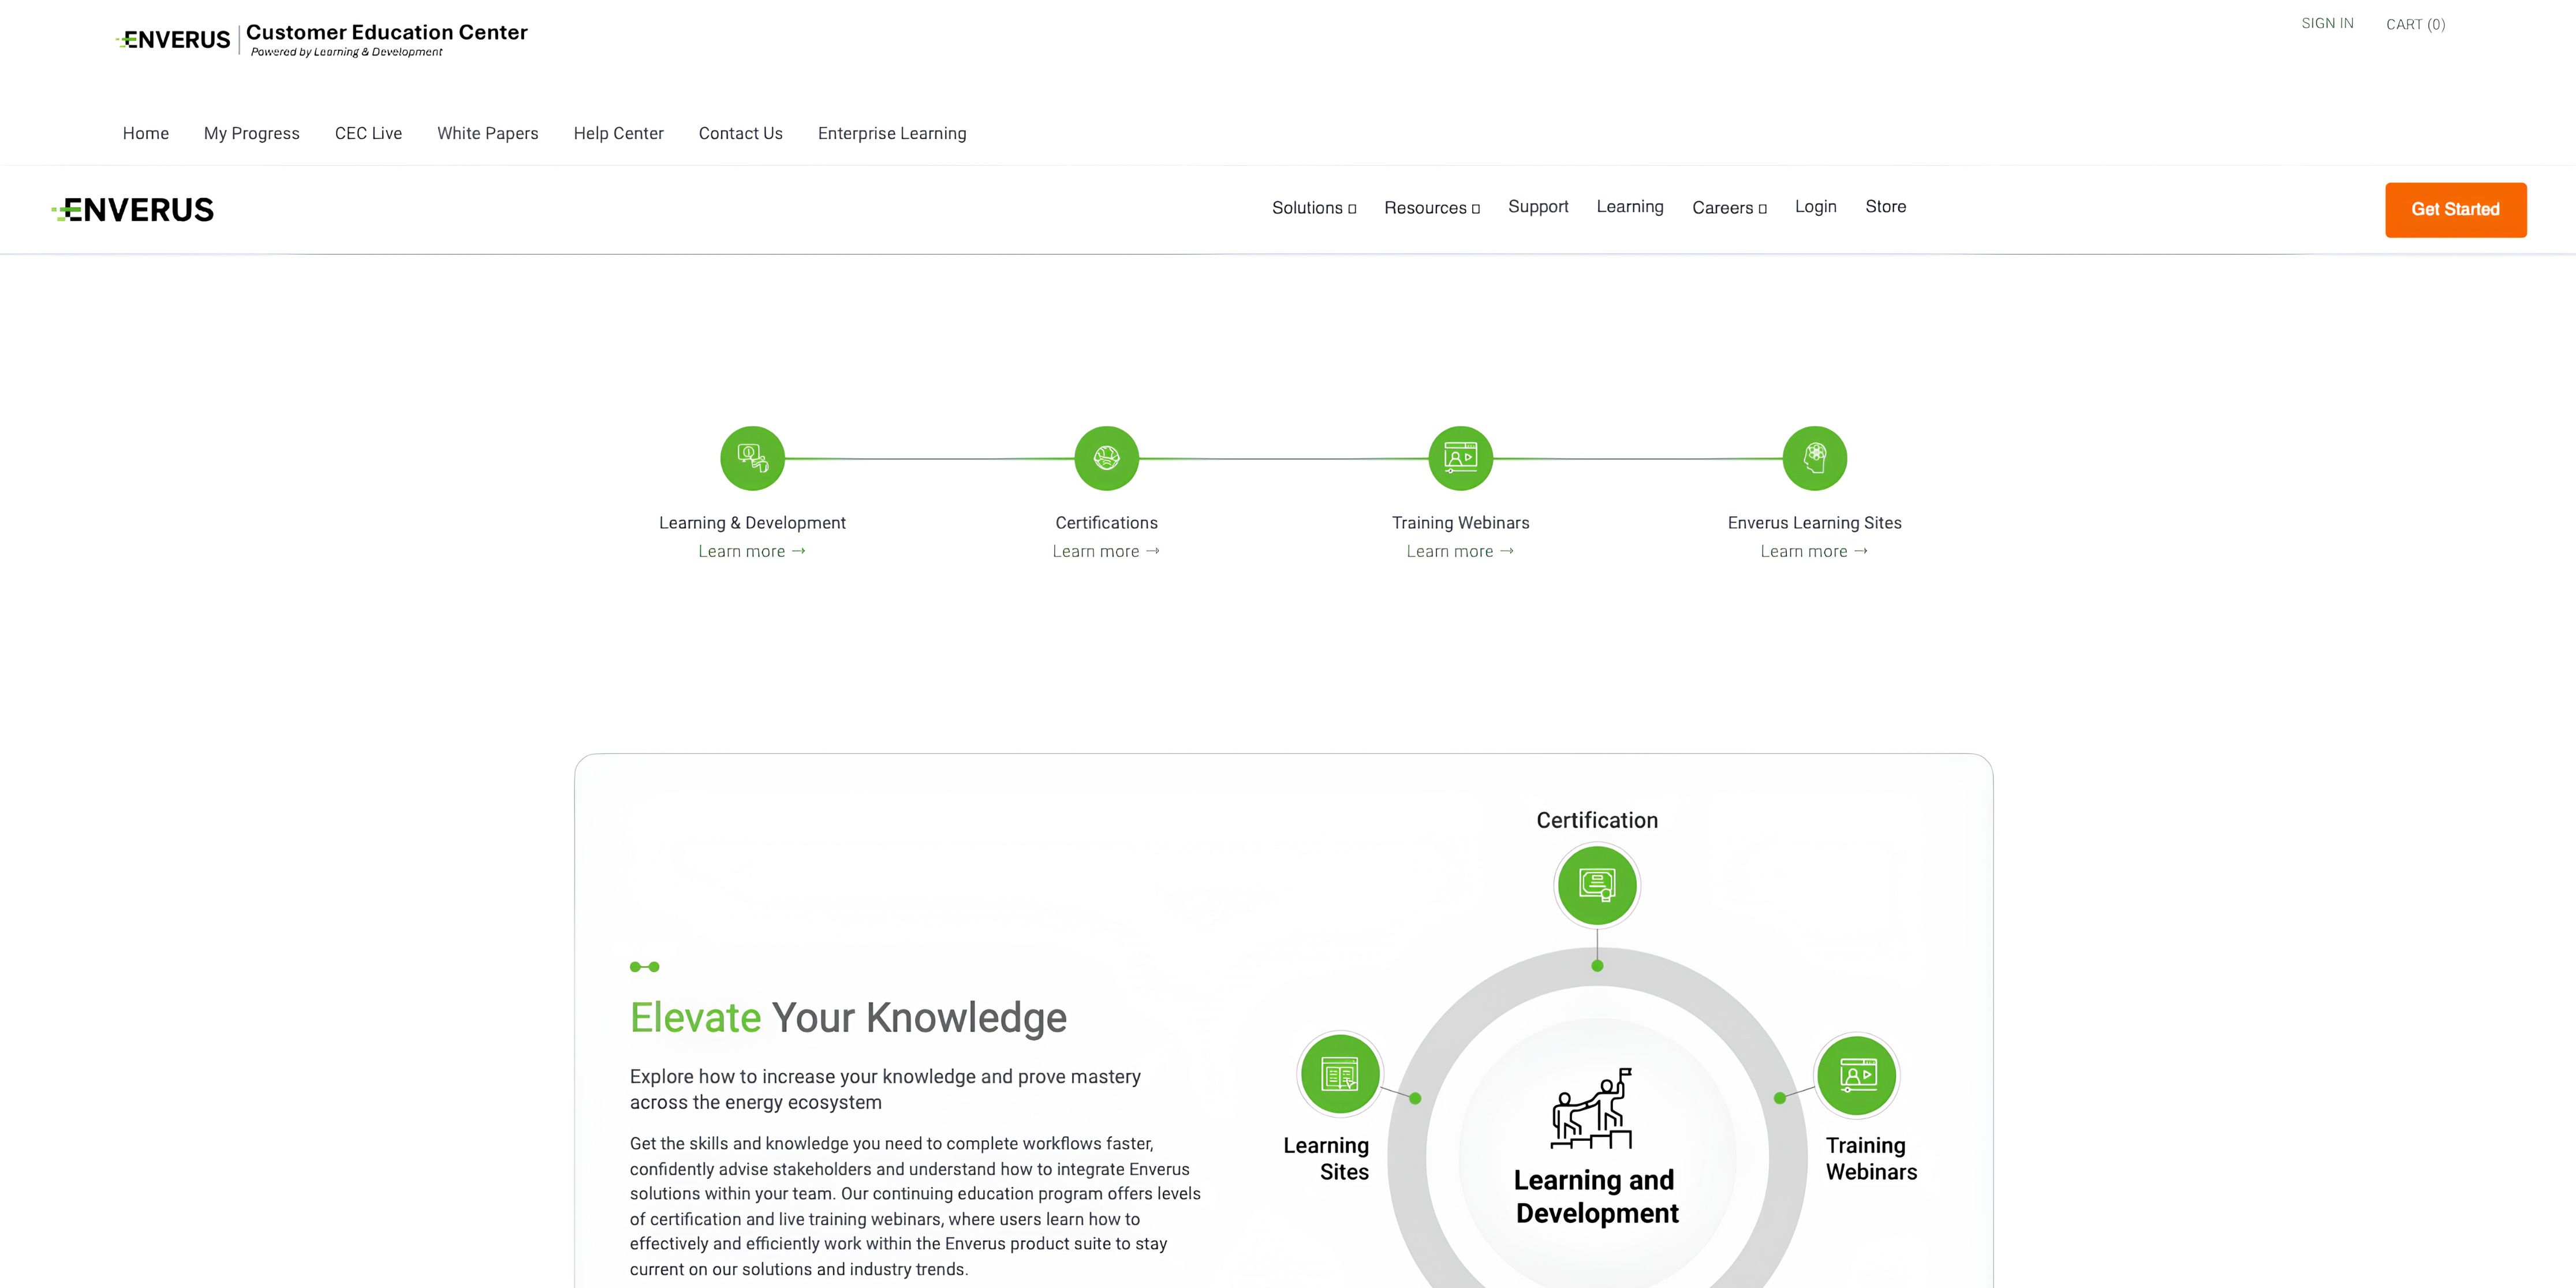This screenshot has width=2576, height=1288.
Task: Click the Training Webinars step label
Action: pyautogui.click(x=1460, y=523)
